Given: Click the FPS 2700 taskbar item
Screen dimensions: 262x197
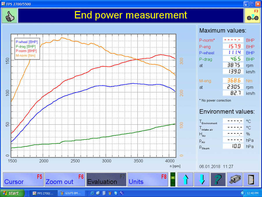Looking at the screenshot, I should pyautogui.click(x=43, y=193).
